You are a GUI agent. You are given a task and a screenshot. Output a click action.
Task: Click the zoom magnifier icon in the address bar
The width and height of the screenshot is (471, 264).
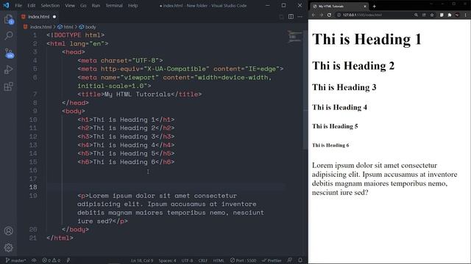tap(416, 15)
